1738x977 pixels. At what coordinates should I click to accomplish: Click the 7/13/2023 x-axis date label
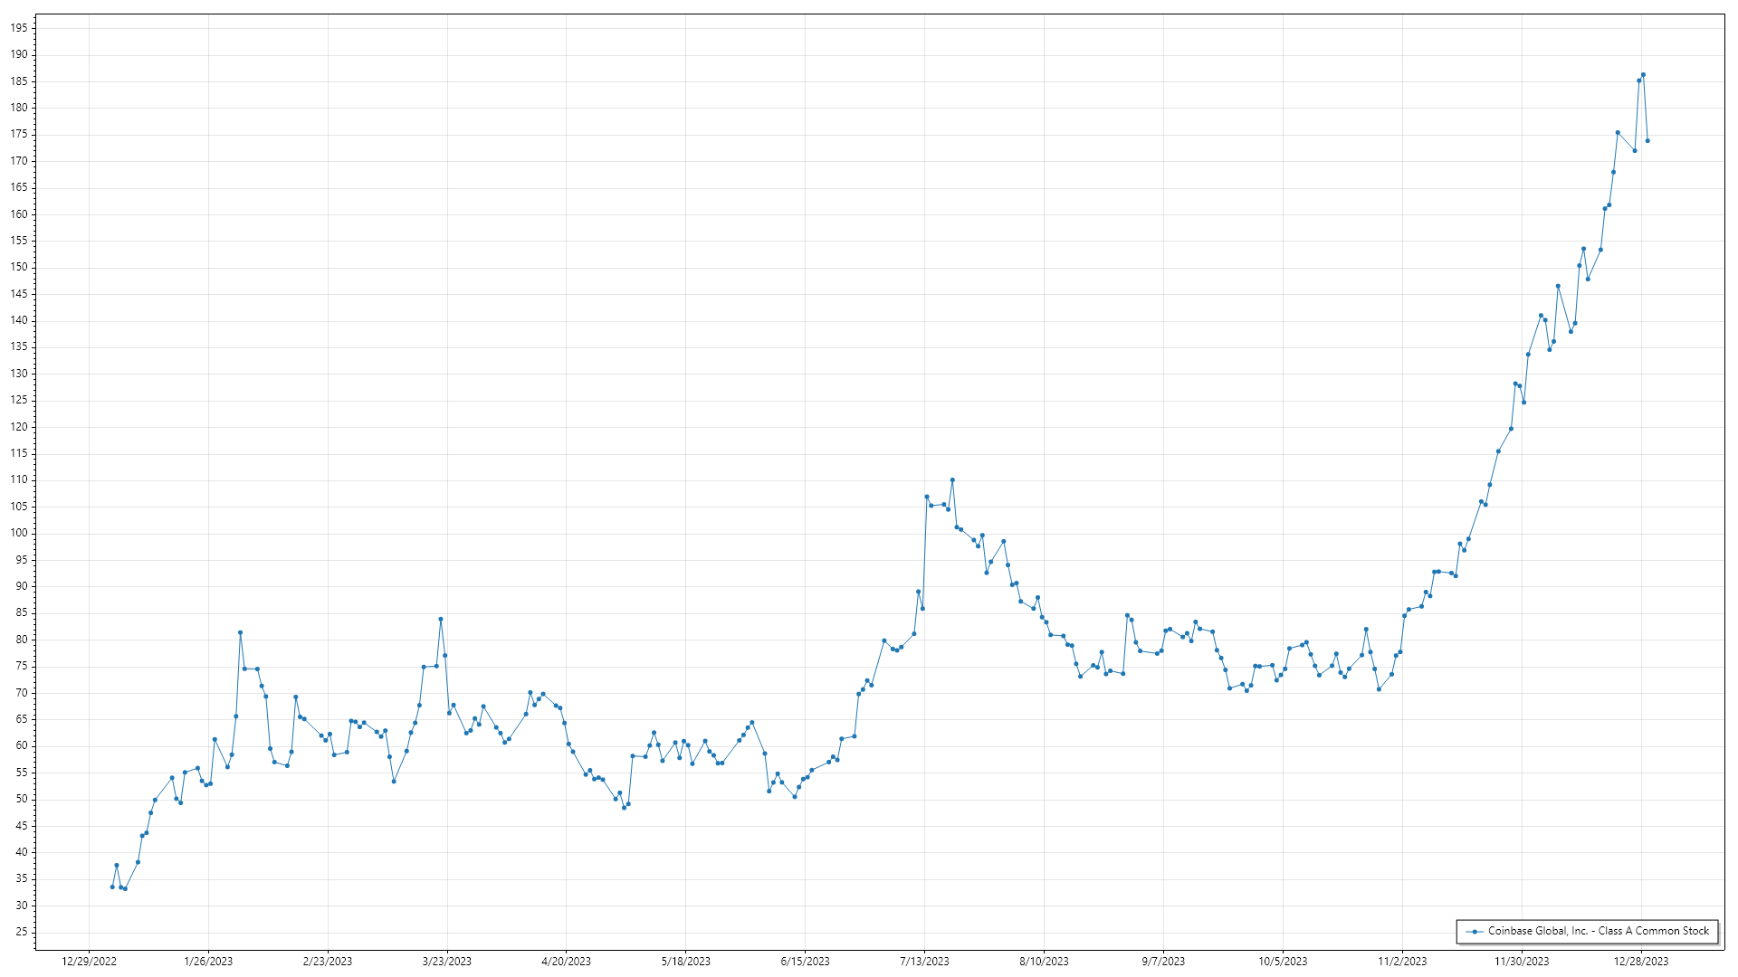[x=924, y=962]
